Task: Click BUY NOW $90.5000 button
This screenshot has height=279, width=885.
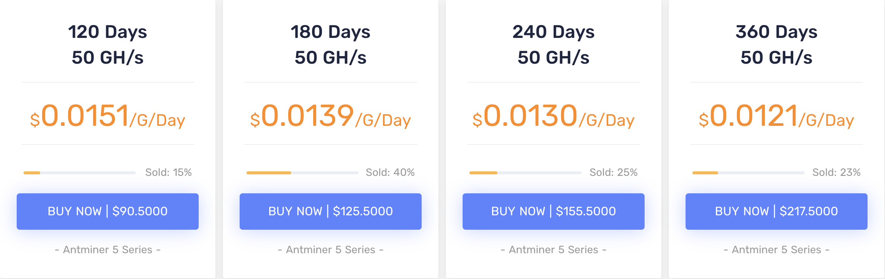Action: coord(108,211)
